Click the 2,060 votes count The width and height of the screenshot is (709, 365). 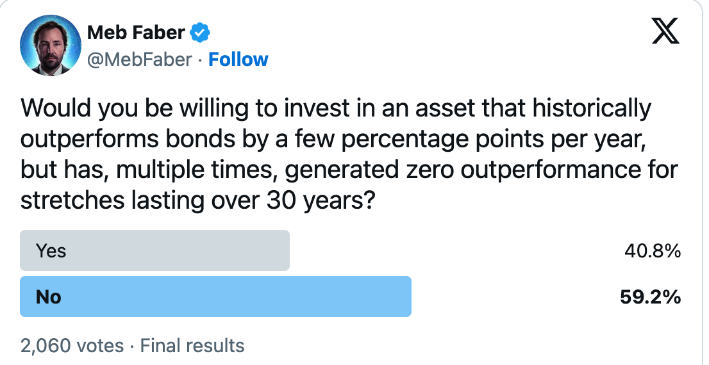[x=72, y=346]
